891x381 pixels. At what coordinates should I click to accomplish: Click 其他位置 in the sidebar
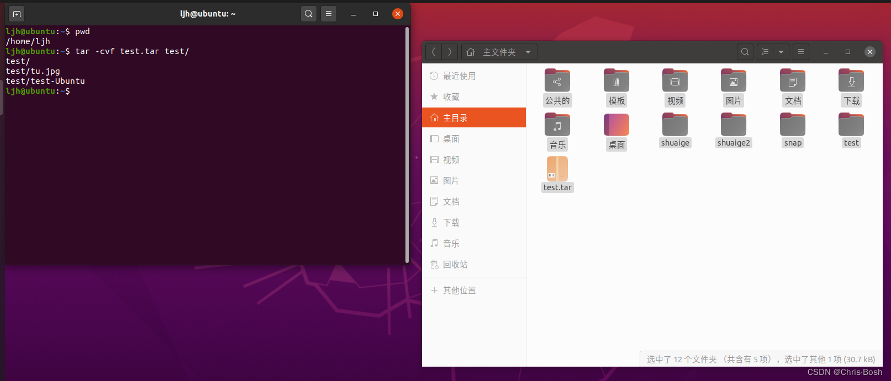click(x=474, y=291)
